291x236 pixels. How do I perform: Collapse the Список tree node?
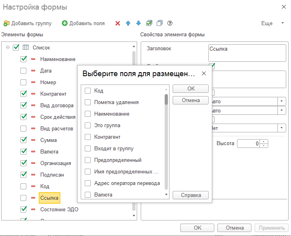pos(8,47)
